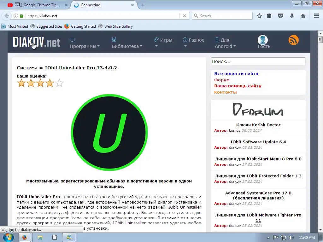Rate with the second star
This screenshot has height=242, width=323.
coord(31,83)
